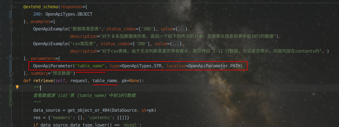Viewport: 339px width, 127px height.
Task: Click the "csv类型表" string
Action: pos(84,44)
